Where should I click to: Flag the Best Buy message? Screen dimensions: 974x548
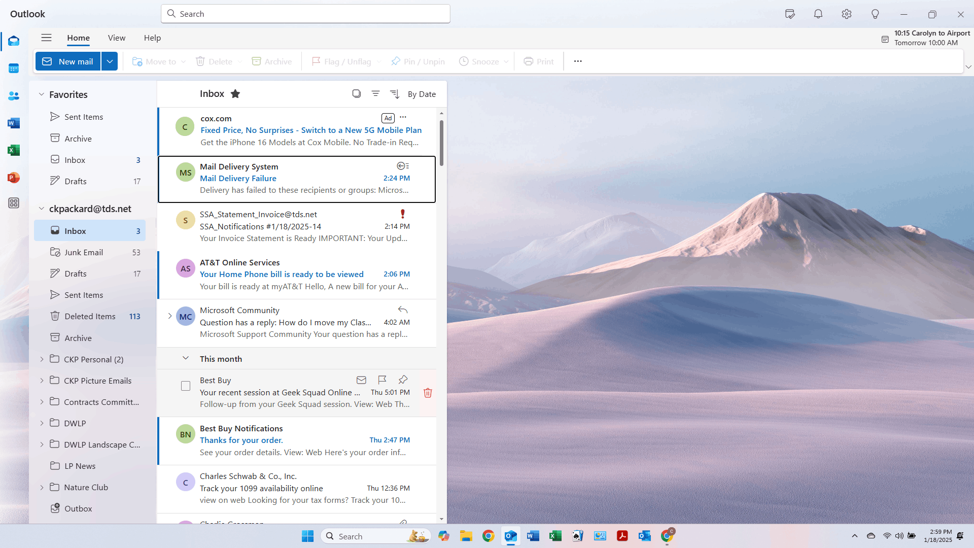click(382, 380)
